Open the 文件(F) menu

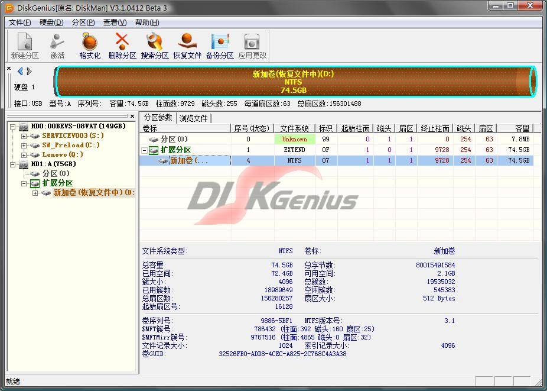pos(20,22)
